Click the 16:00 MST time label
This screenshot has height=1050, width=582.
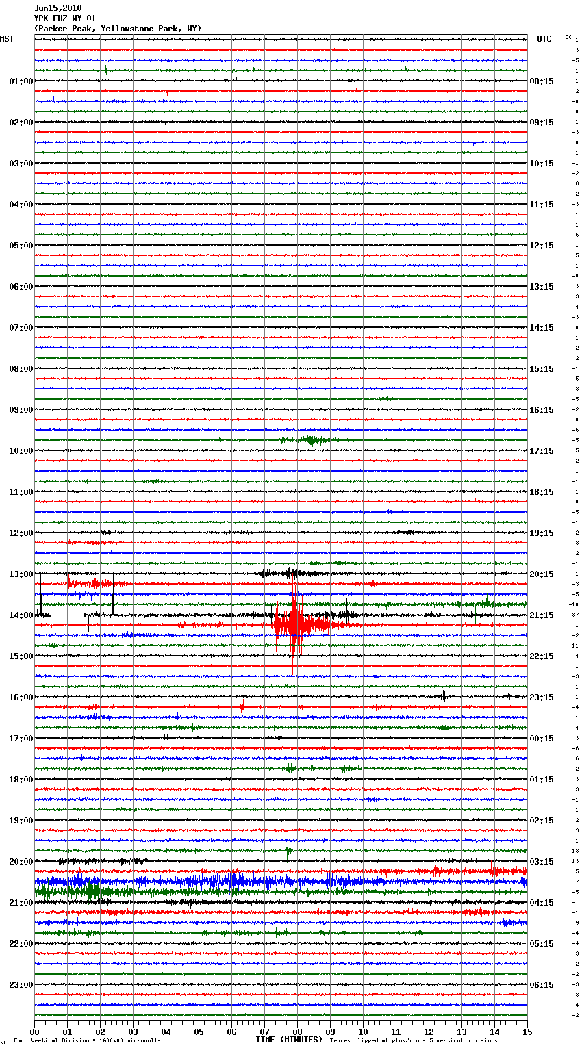tap(21, 697)
